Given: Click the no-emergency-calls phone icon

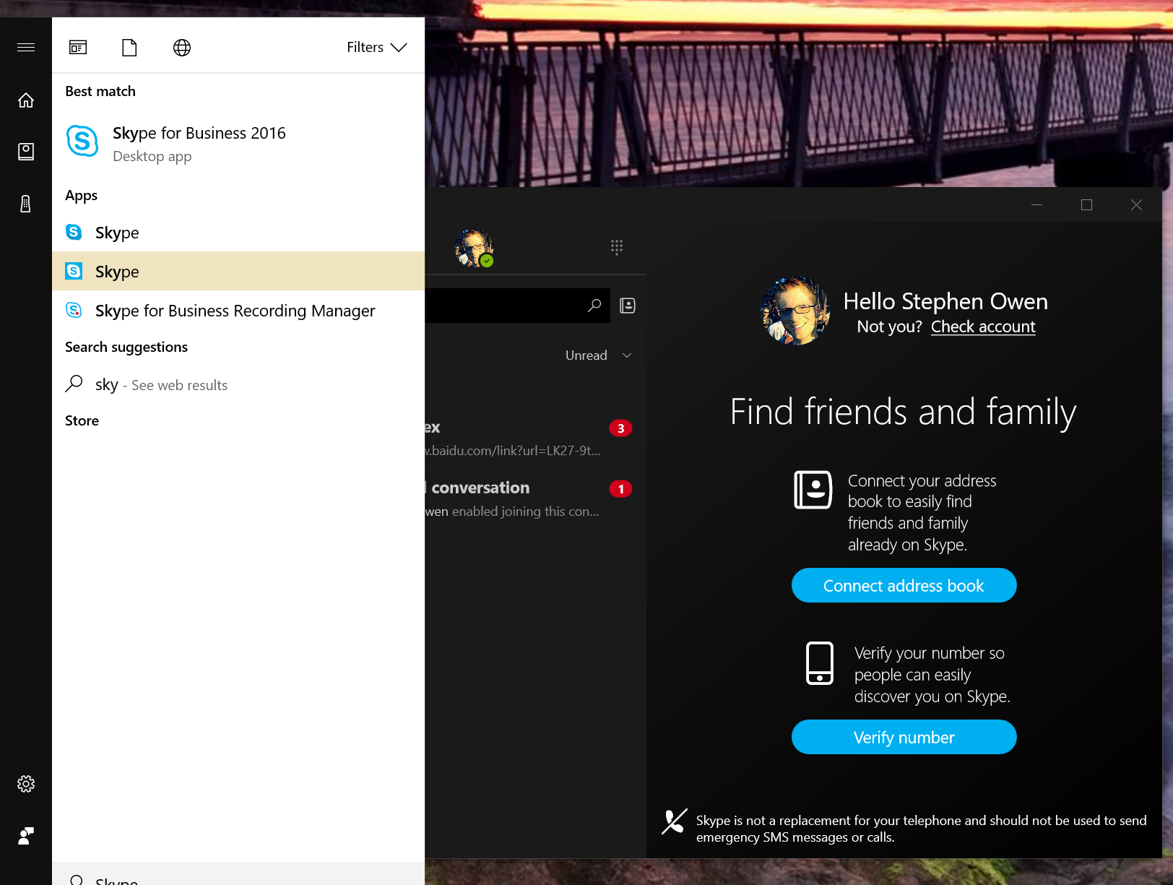Looking at the screenshot, I should tap(674, 821).
